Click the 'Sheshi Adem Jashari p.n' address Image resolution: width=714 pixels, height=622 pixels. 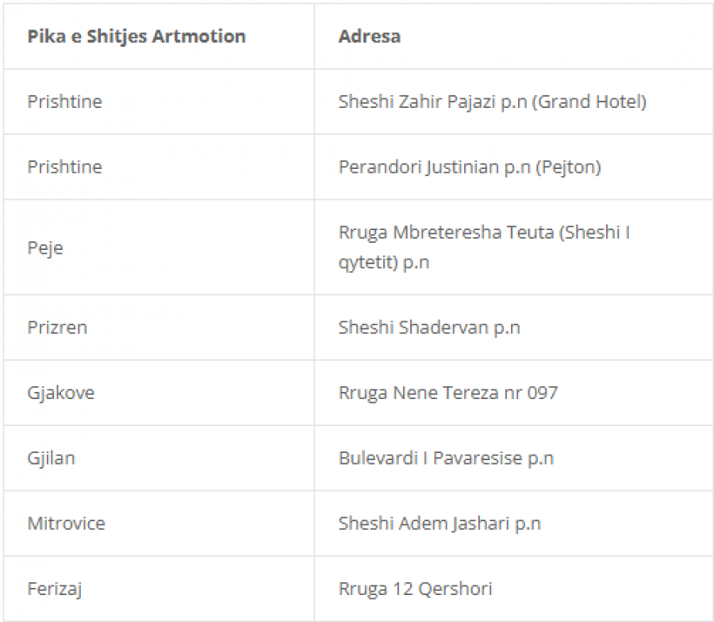coord(440,523)
